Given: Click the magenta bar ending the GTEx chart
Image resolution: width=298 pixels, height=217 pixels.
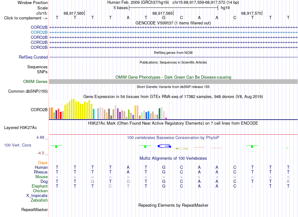Looking at the screenshot, I should pos(166,118).
